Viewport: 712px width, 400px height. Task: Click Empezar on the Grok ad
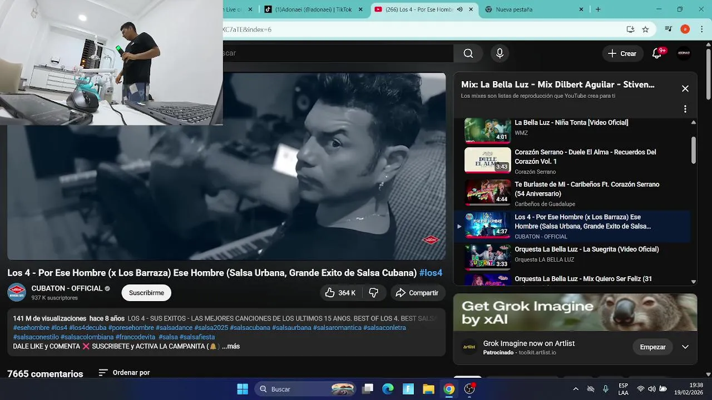652,347
